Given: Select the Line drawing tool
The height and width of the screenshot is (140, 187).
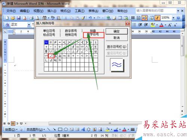Looking at the screenshot, I should click(49, 130).
